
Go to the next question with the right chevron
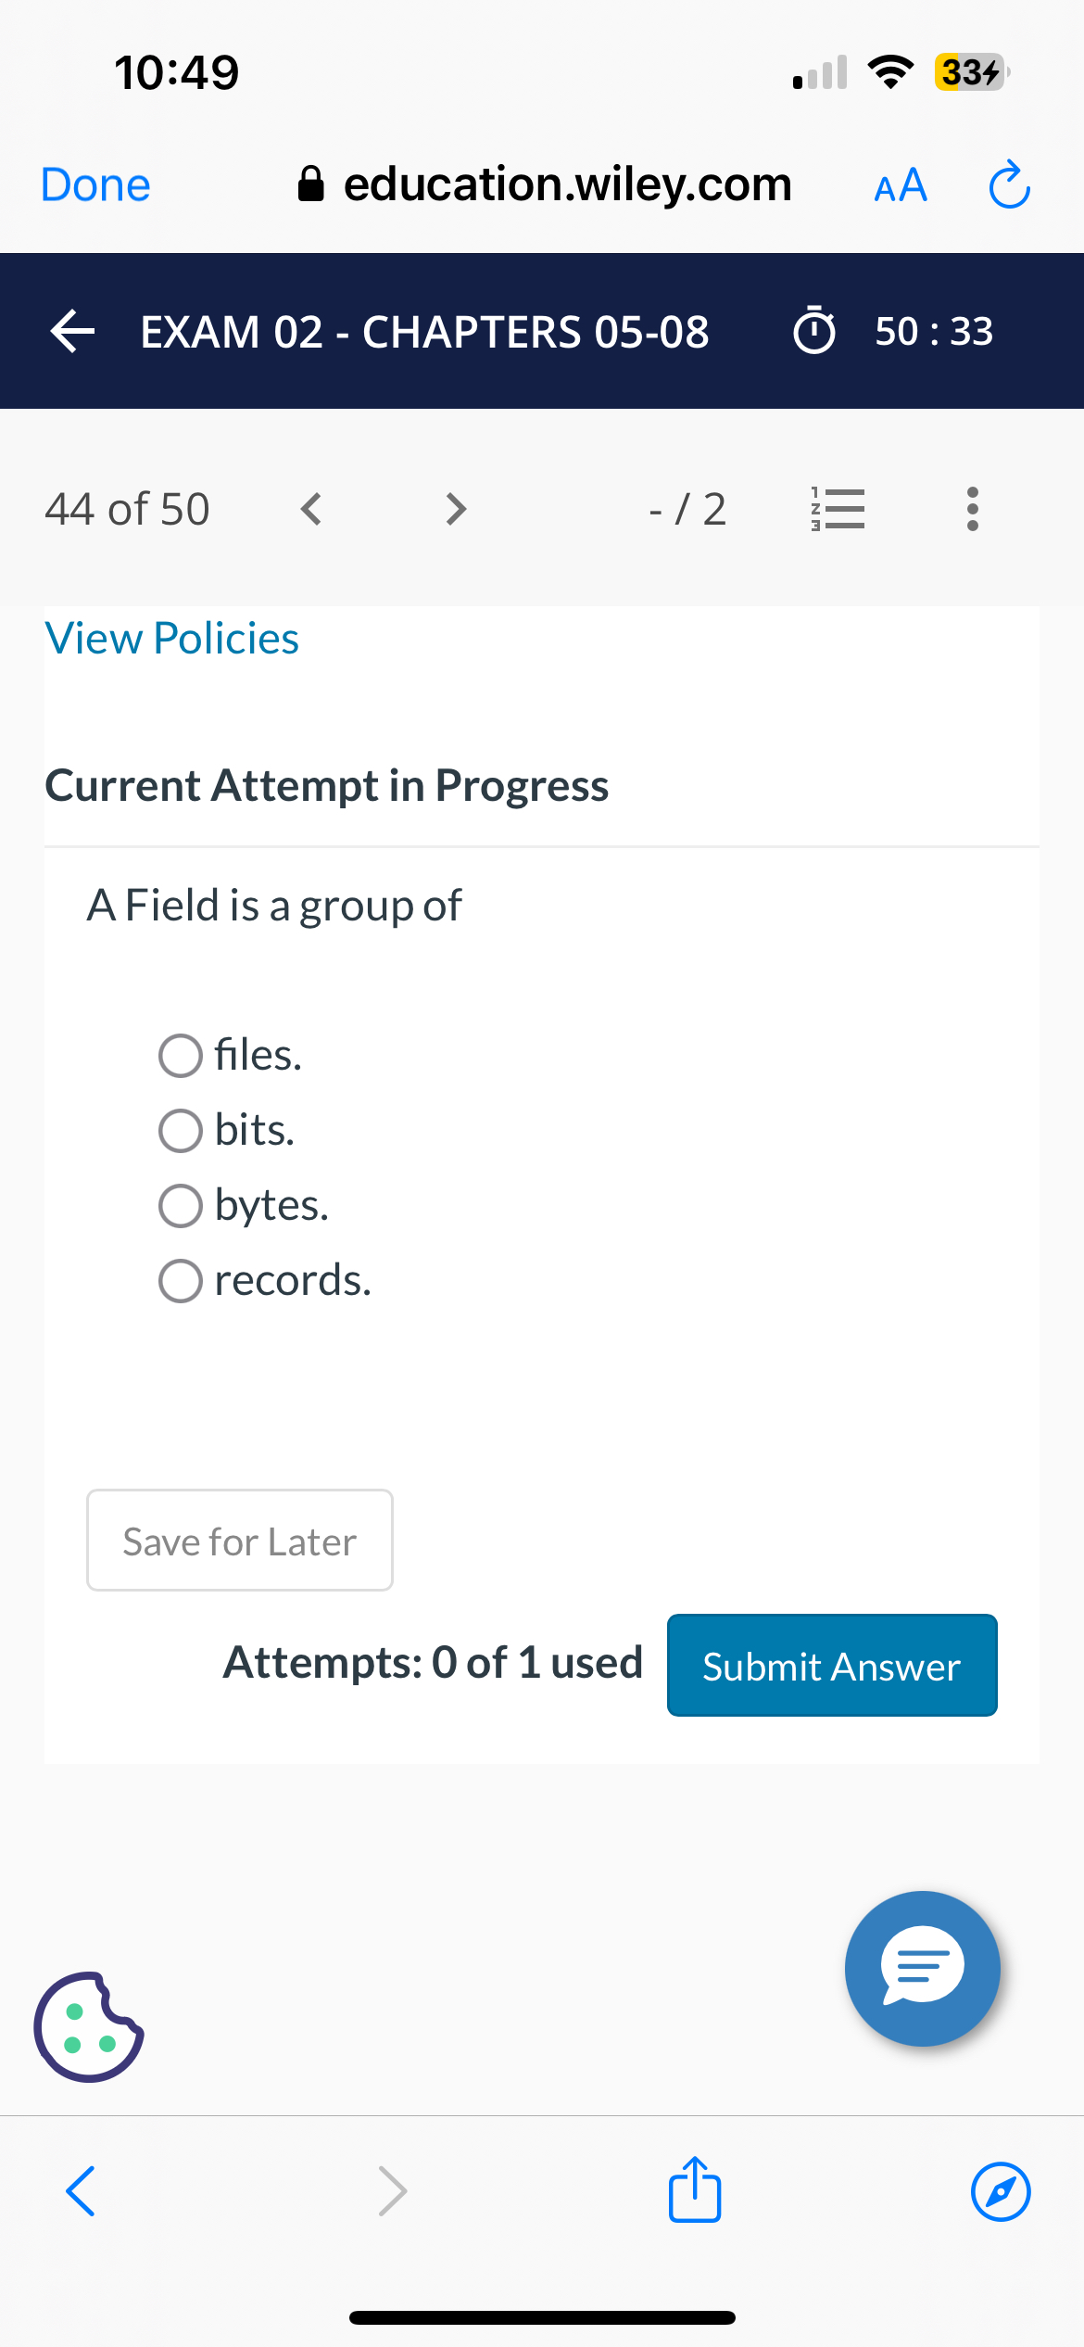click(x=454, y=508)
